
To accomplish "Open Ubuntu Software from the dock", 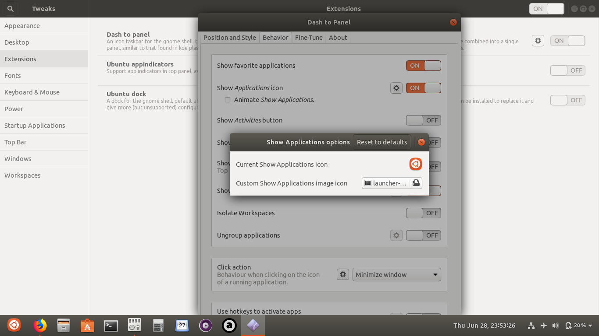I will 87,325.
